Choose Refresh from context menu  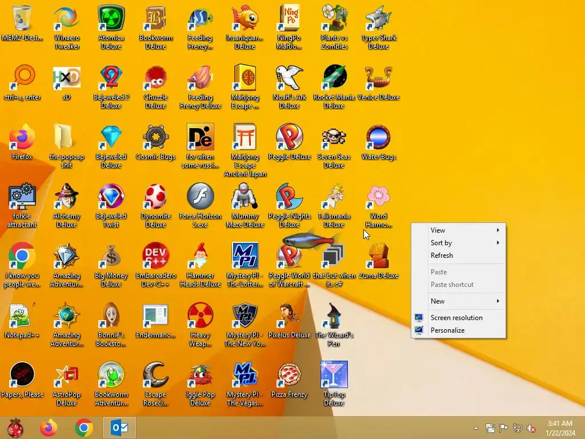[x=459, y=256]
